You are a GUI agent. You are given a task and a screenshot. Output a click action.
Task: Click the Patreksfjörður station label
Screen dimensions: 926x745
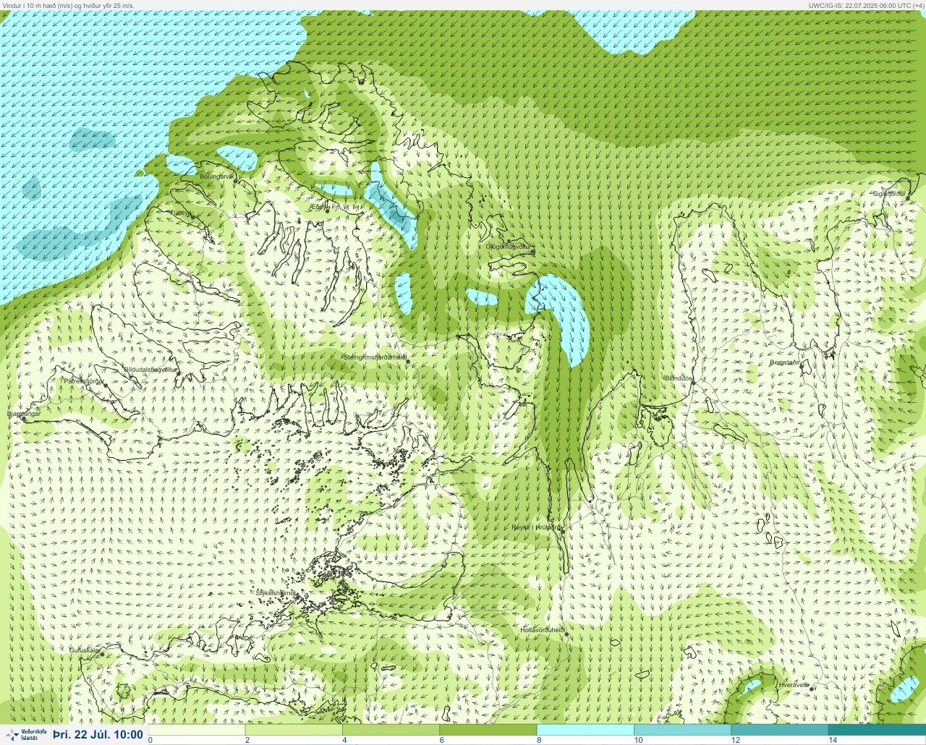coord(85,380)
